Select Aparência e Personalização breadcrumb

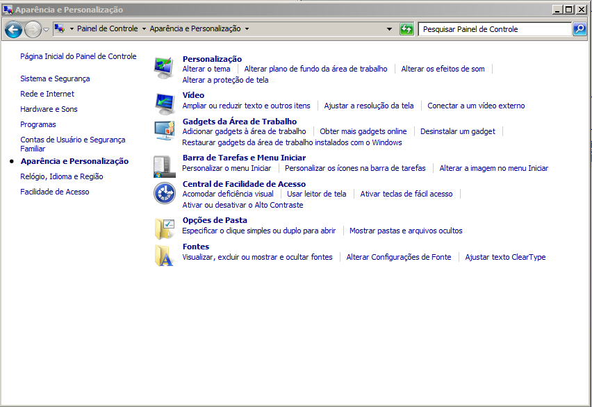(x=195, y=28)
